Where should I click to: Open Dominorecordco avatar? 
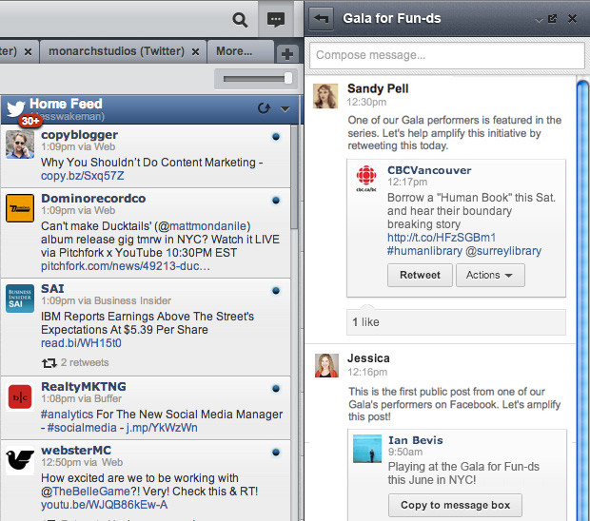[20, 208]
